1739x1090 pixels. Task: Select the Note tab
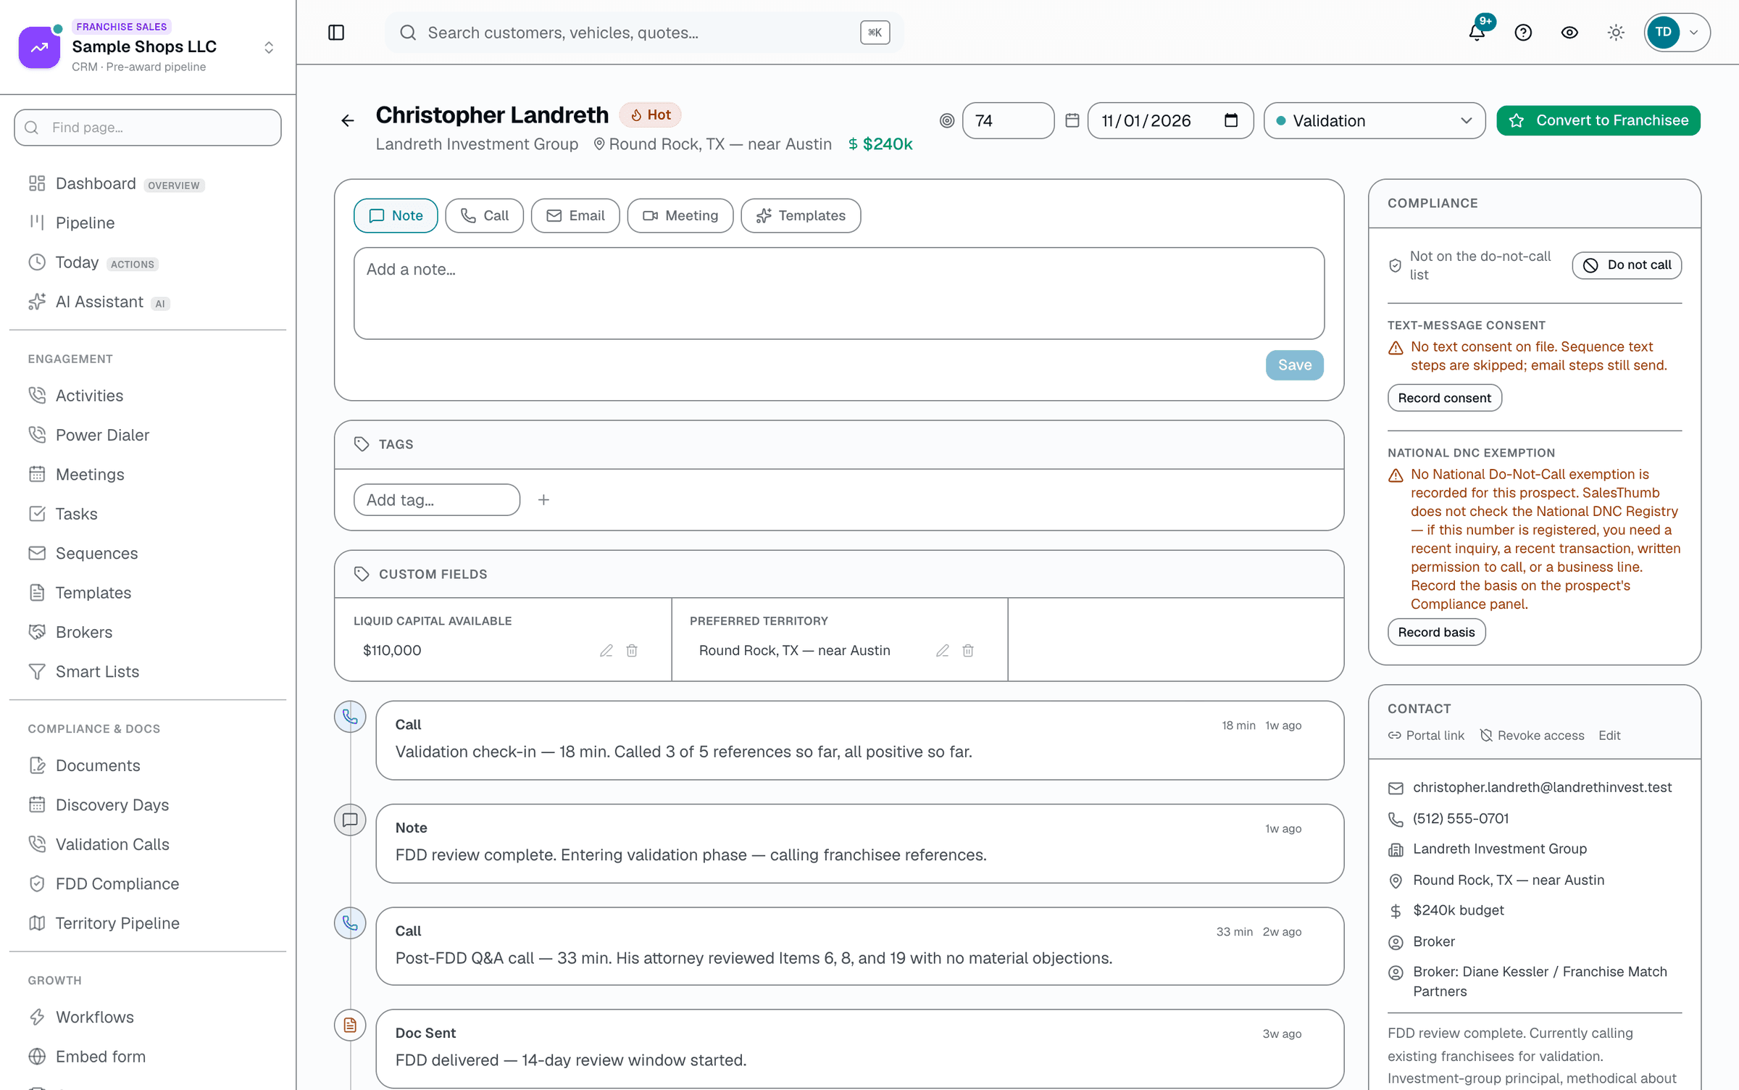point(396,216)
